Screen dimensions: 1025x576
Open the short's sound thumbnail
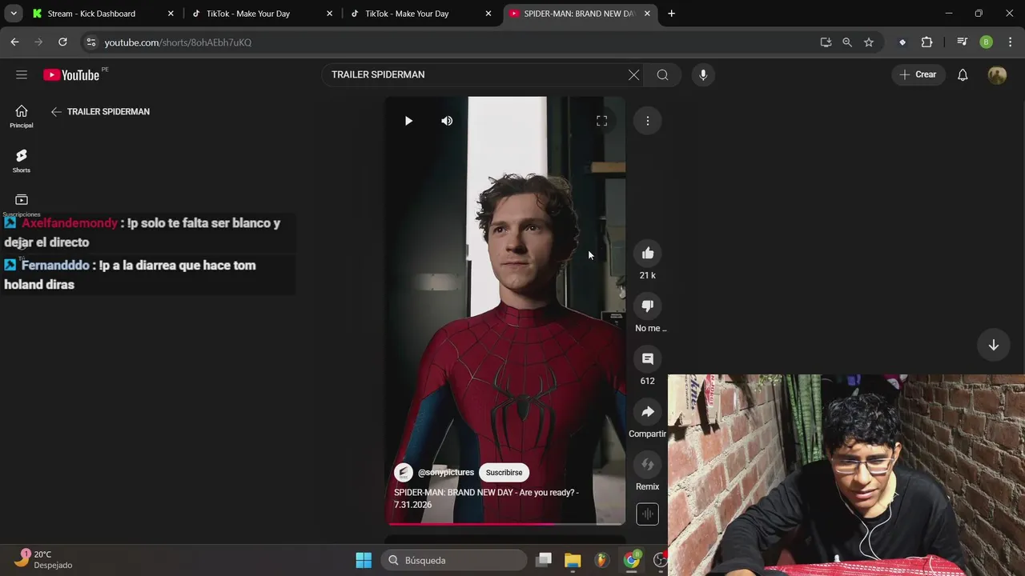pos(648,514)
